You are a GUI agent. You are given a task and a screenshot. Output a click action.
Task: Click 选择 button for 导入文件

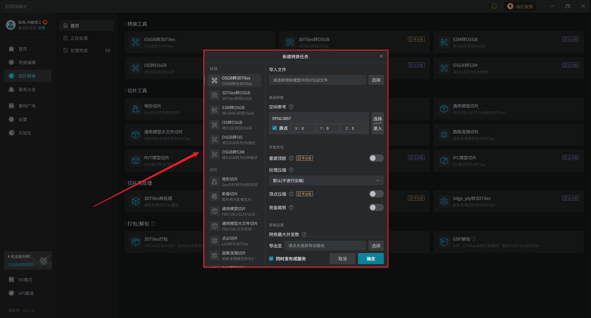click(x=376, y=80)
